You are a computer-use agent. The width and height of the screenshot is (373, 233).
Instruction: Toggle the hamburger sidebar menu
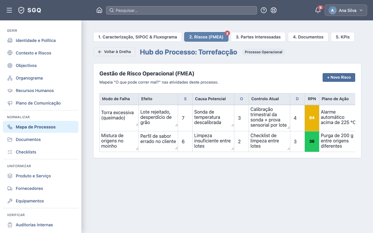click(9, 10)
